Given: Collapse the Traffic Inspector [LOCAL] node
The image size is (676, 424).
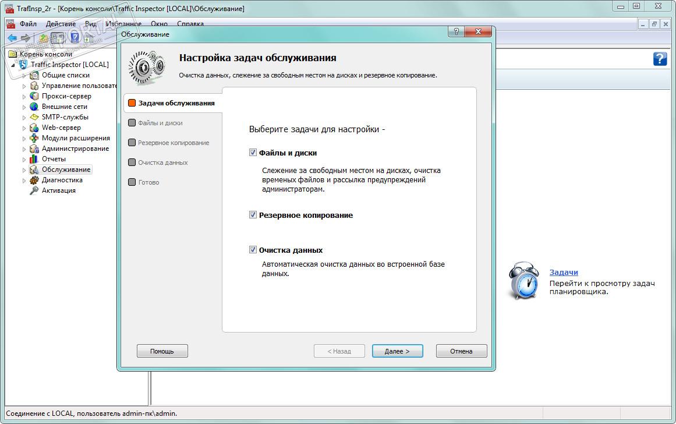Looking at the screenshot, I should tap(13, 65).
